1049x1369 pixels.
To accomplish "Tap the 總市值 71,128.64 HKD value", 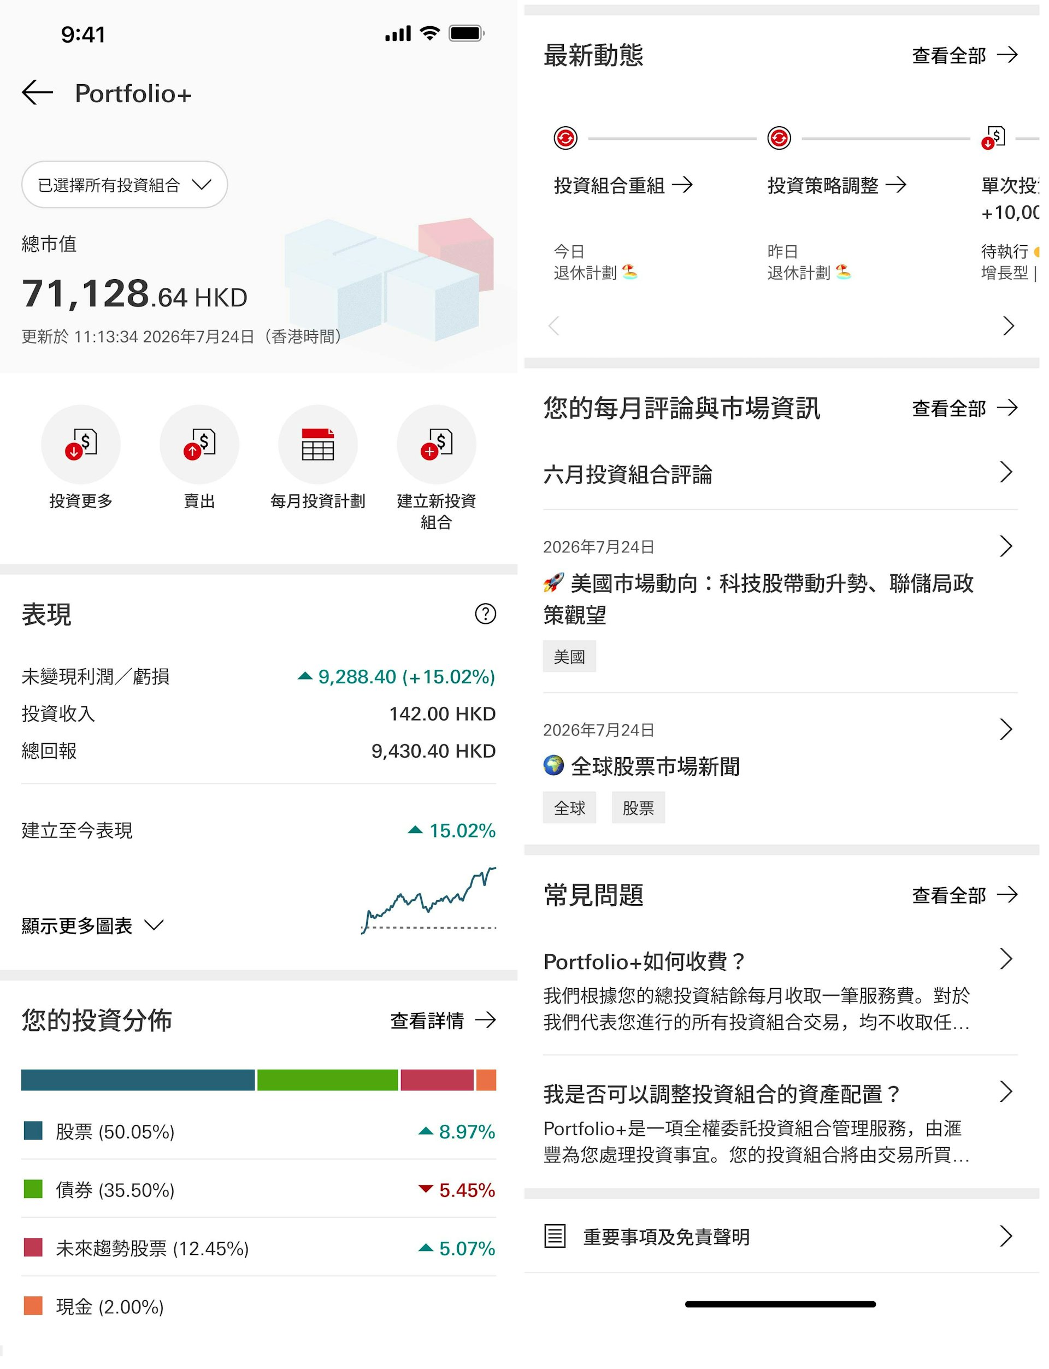I will pos(135,294).
